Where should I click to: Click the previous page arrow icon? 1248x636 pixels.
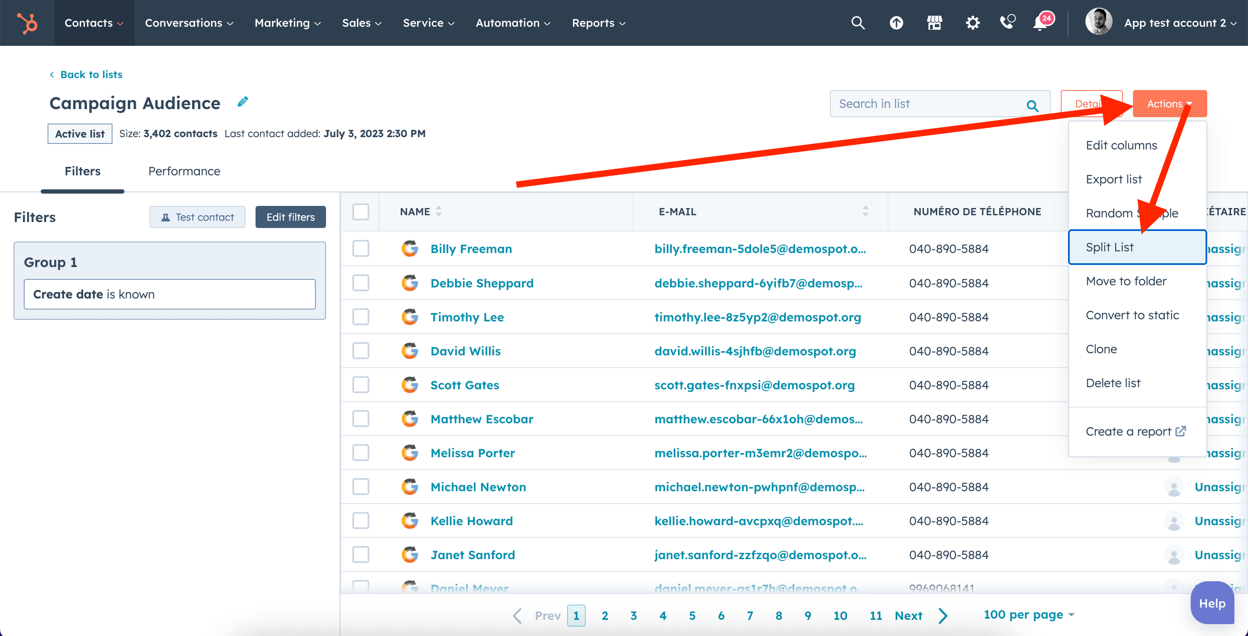pos(517,616)
